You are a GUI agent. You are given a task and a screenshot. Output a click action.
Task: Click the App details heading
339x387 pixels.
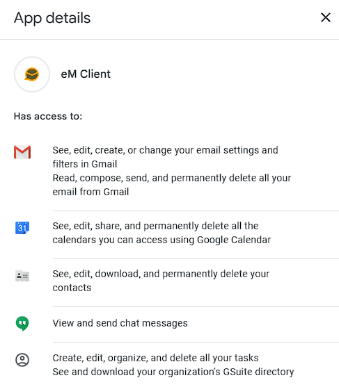(x=52, y=18)
